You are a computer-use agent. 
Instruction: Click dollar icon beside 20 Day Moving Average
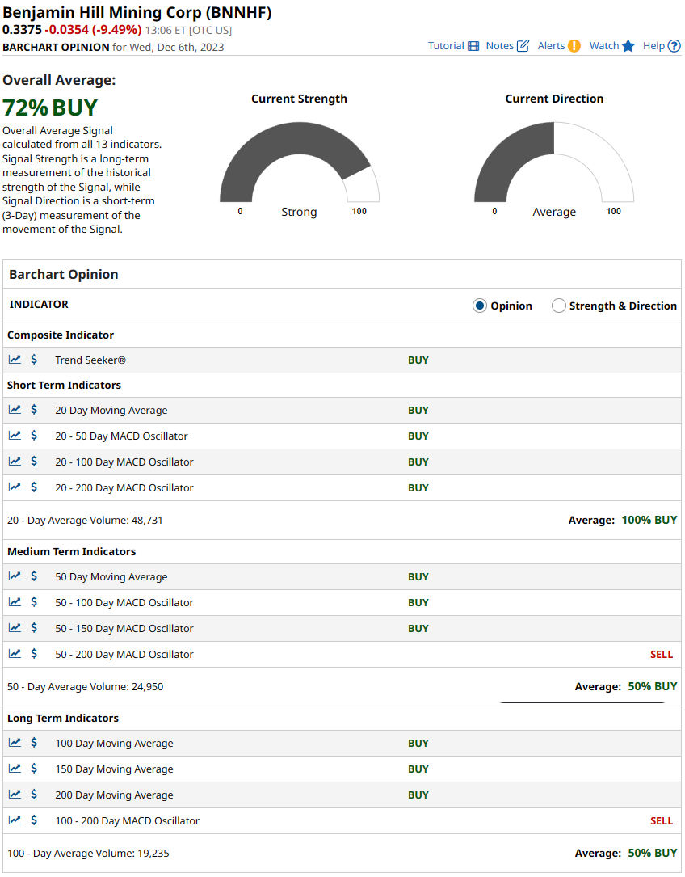[34, 410]
